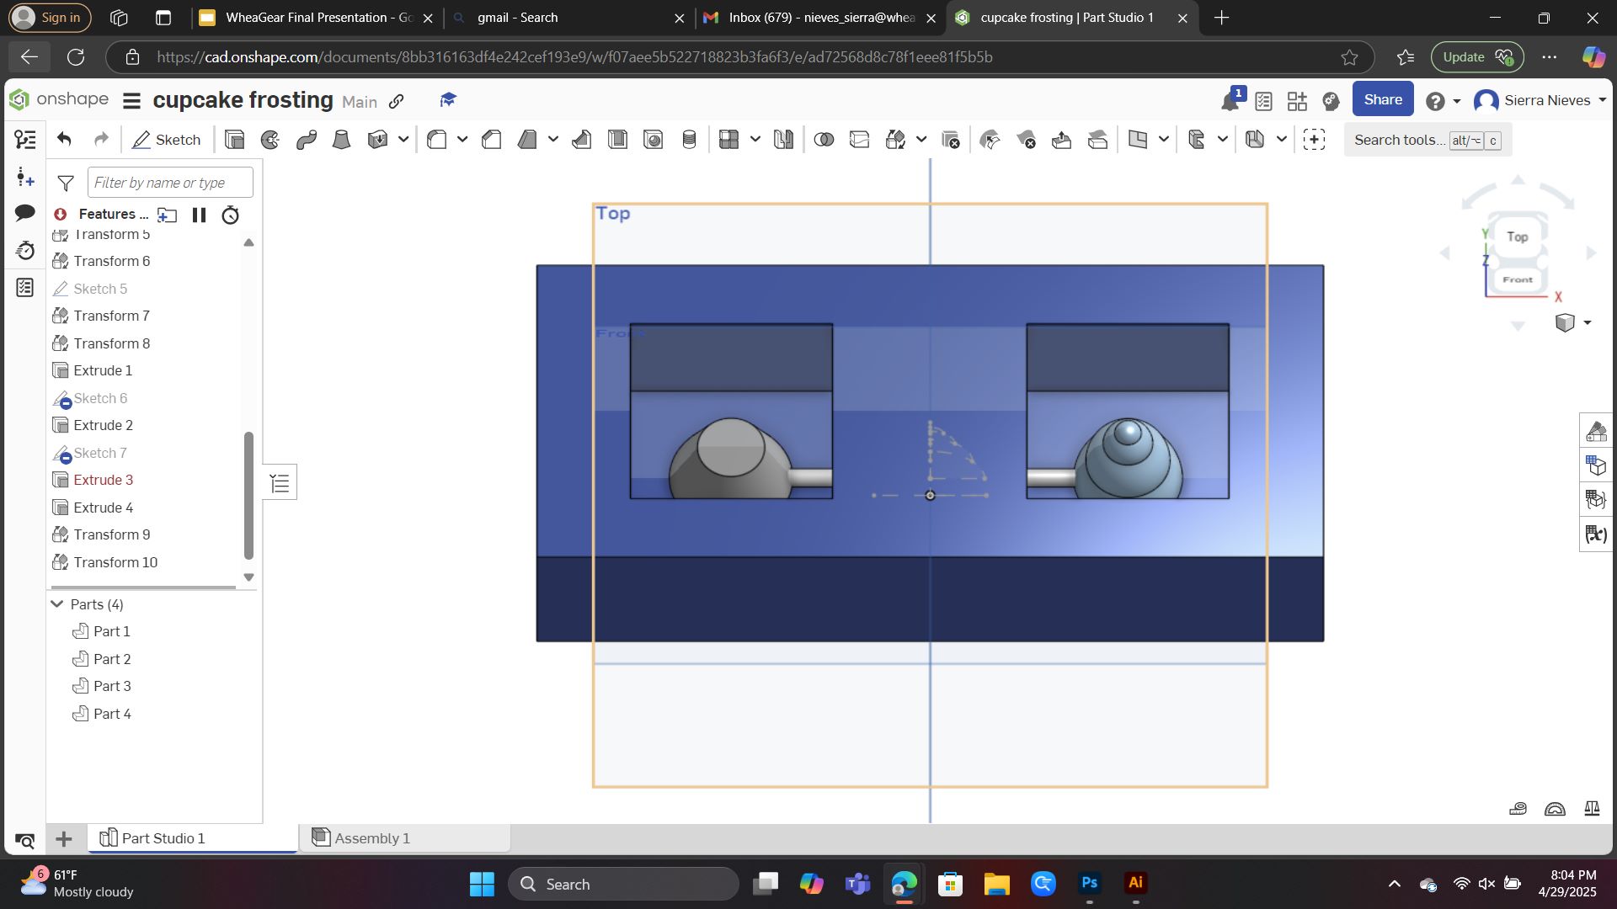This screenshot has height=909, width=1617.
Task: Click the browser Update button
Action: 1477,57
